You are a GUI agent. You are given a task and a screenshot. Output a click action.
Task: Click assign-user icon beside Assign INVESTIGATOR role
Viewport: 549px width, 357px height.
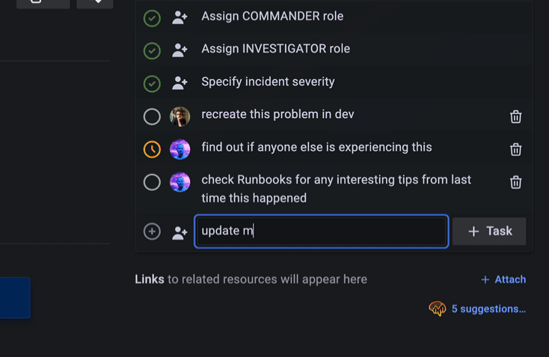pyautogui.click(x=180, y=50)
